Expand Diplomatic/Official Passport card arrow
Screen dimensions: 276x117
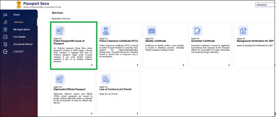pyautogui.click(x=92, y=113)
